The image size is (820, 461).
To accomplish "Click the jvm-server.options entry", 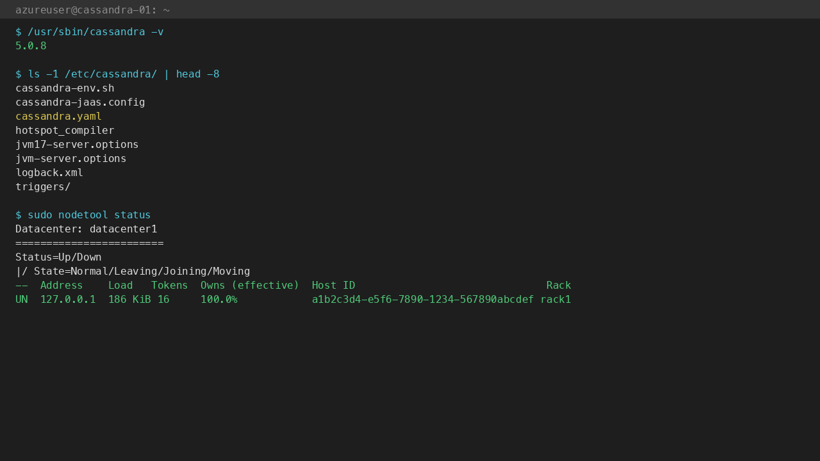I will (71, 159).
